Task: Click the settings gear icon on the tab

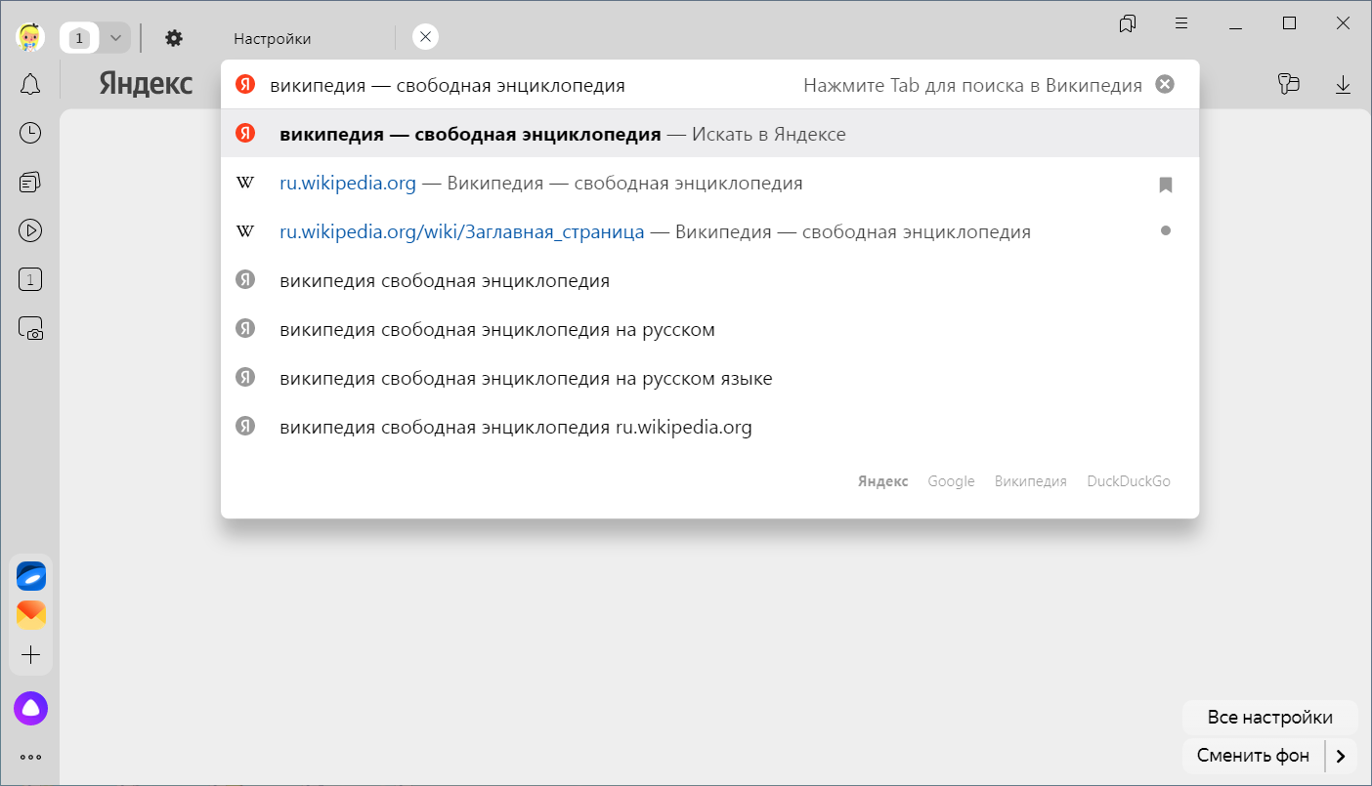Action: pos(174,38)
